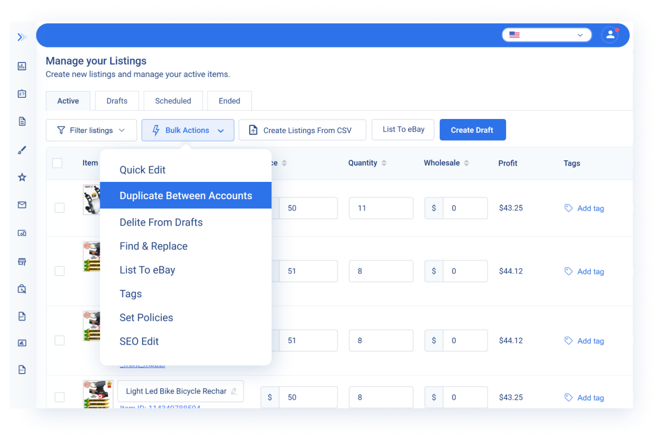The width and height of the screenshot is (657, 438).
Task: Click the magnifier bag search icon in sidebar
Action: pos(22,289)
